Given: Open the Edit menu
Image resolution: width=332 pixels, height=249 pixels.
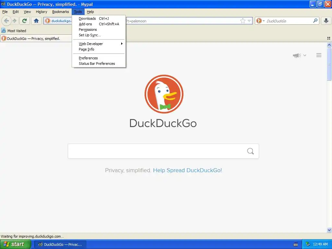Looking at the screenshot, I should tap(16, 12).
